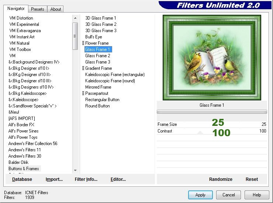Select &<Kaleidoscope> category
Screen dimensions: 273x203
(24, 100)
